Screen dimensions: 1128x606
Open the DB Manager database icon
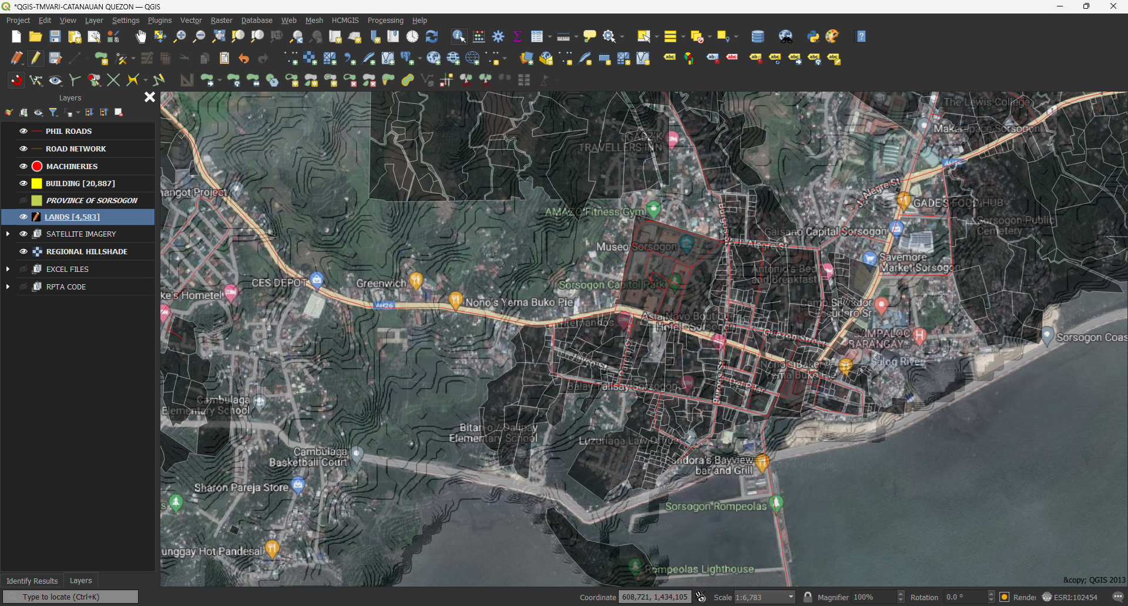757,36
